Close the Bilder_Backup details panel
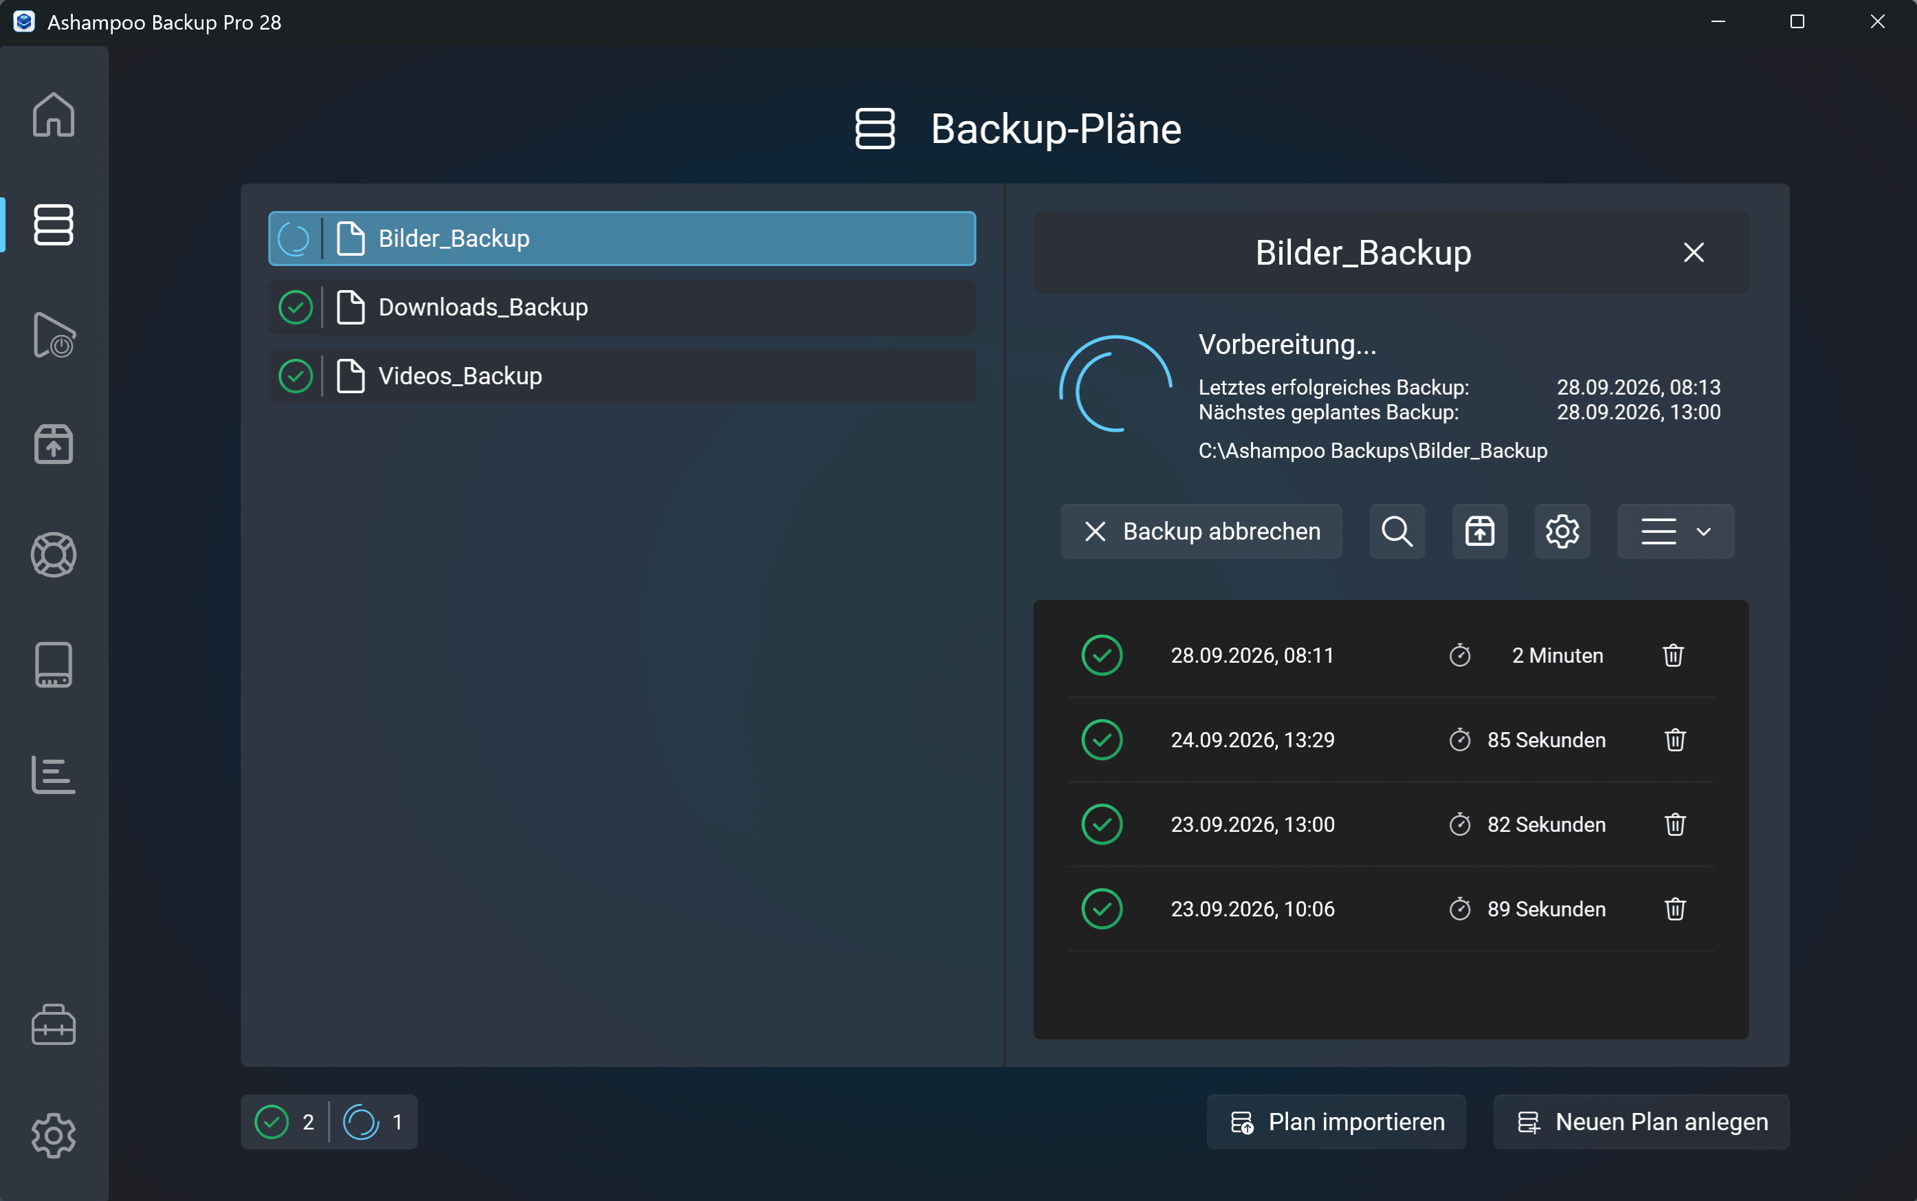This screenshot has height=1201, width=1917. click(x=1694, y=252)
